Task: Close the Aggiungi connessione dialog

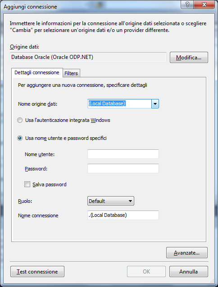Action: click(204, 4)
